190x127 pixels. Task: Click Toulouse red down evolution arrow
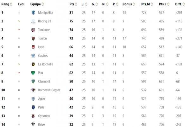pos(19,30)
